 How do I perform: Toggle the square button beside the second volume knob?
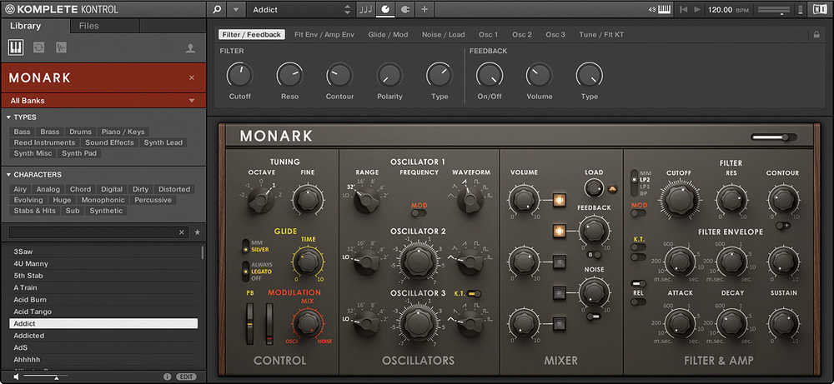click(x=559, y=262)
